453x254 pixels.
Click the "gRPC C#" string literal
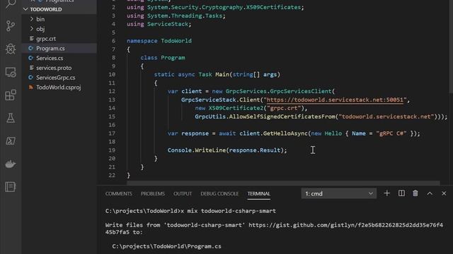[391, 133]
